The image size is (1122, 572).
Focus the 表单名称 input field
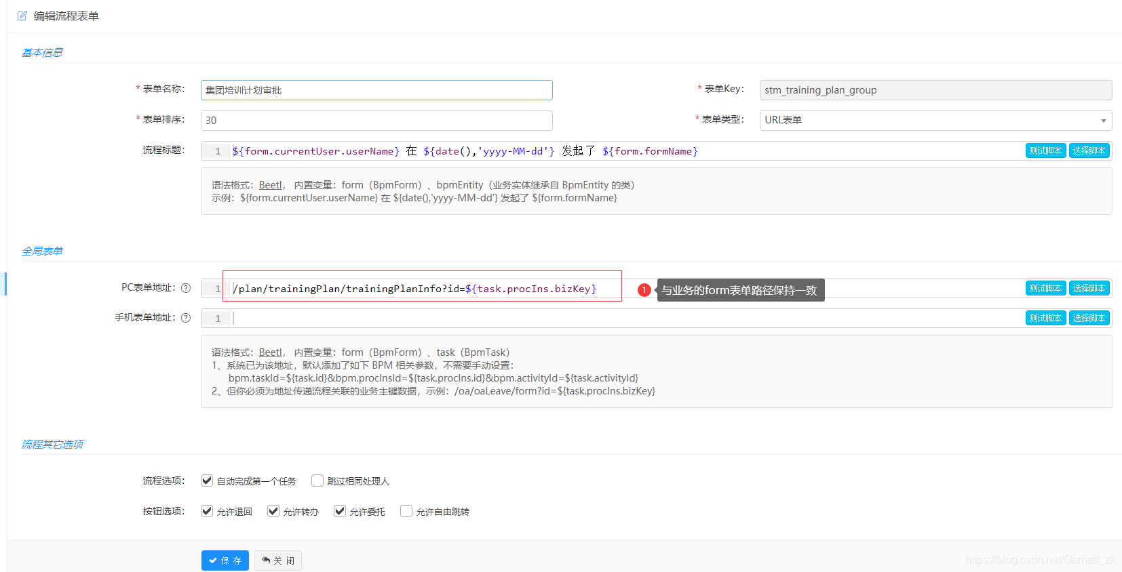(x=376, y=90)
